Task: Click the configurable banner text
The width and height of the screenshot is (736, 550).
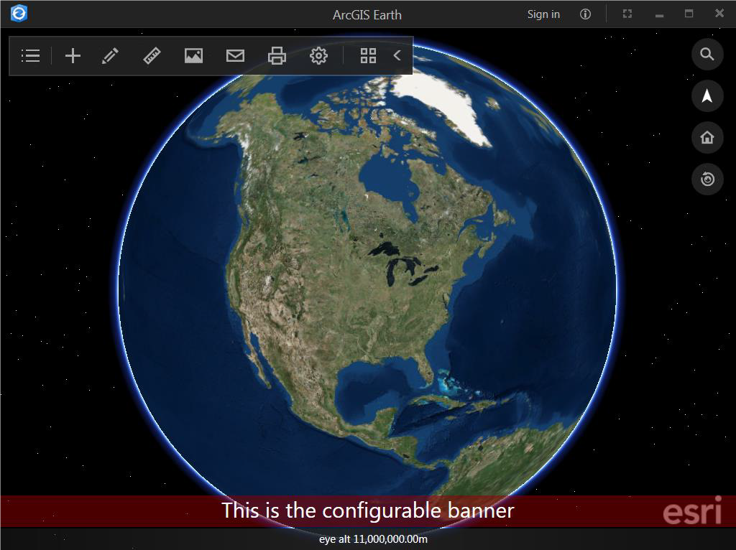Action: 368,510
